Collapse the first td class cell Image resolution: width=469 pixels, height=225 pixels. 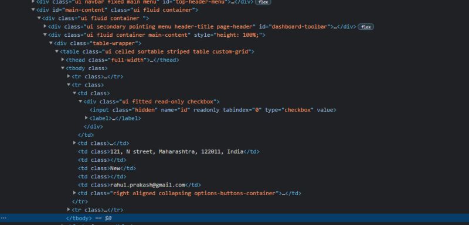pos(74,94)
